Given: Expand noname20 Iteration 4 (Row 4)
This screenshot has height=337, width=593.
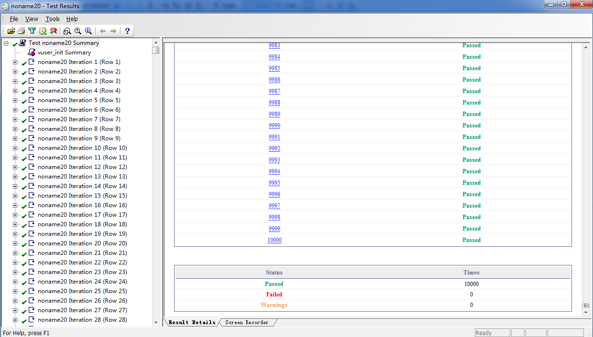Looking at the screenshot, I should tap(15, 91).
